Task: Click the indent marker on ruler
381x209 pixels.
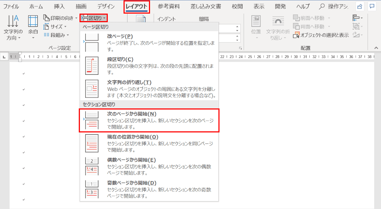Action: (x=20, y=57)
